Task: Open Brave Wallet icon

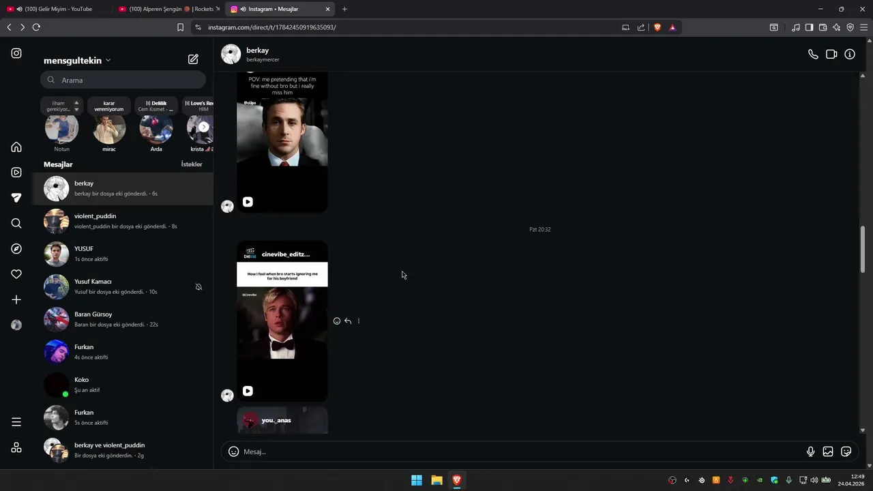Action: pyautogui.click(x=823, y=27)
